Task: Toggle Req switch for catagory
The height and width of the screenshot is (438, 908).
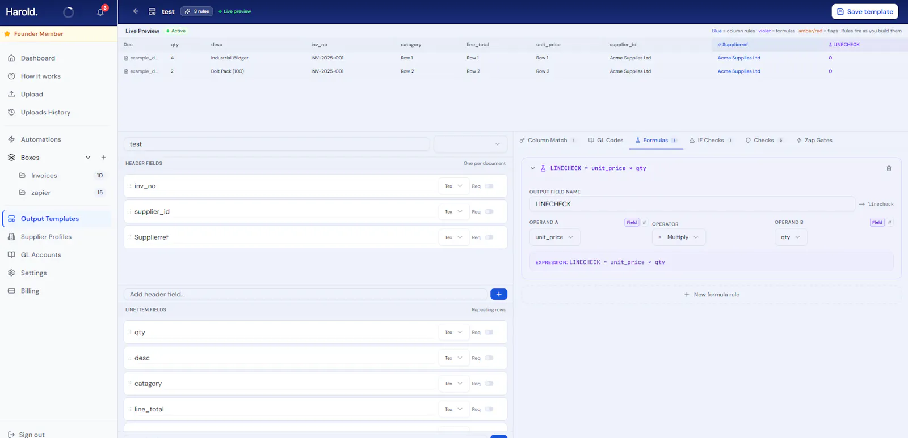Action: point(489,384)
